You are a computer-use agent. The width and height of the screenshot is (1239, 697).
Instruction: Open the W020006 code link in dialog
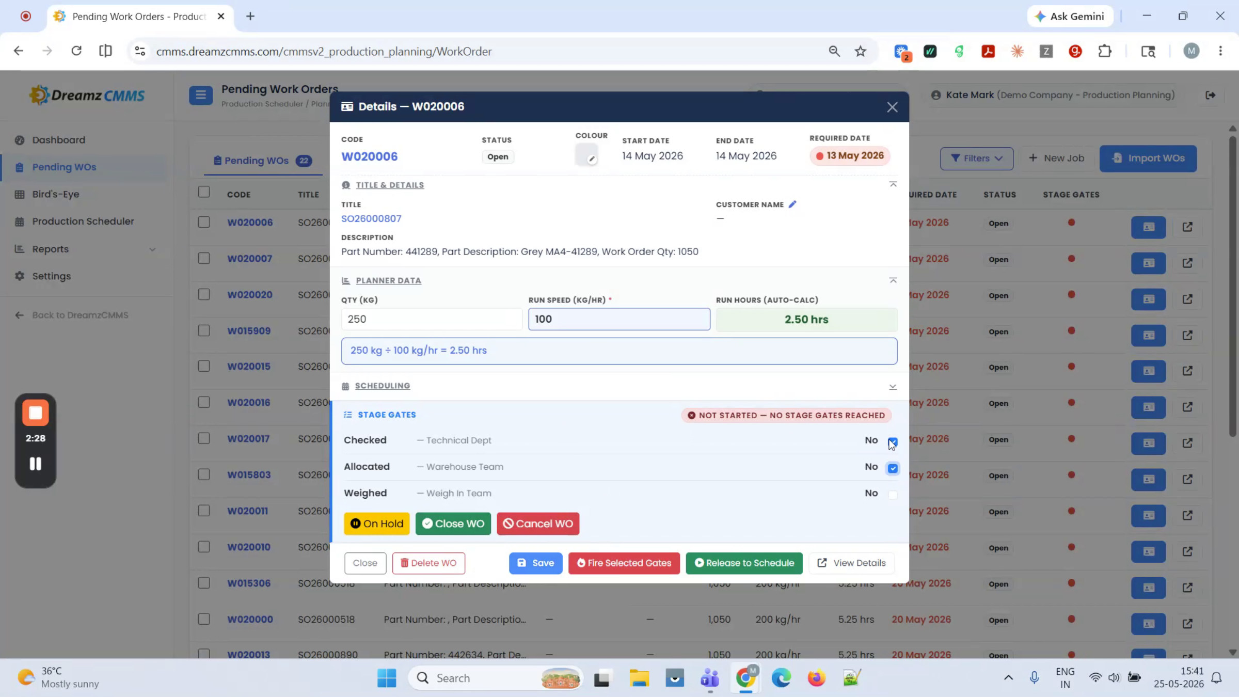(369, 156)
